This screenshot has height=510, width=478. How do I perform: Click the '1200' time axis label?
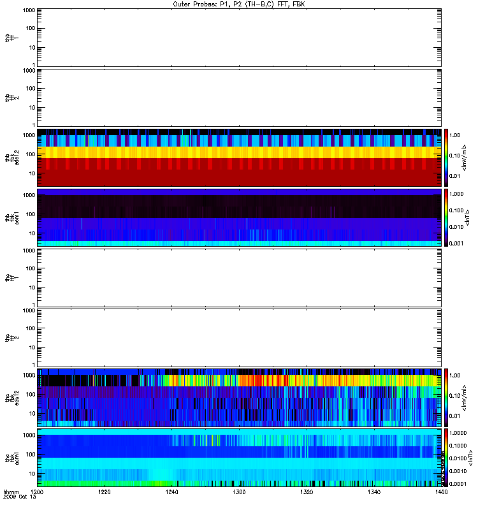[37, 492]
